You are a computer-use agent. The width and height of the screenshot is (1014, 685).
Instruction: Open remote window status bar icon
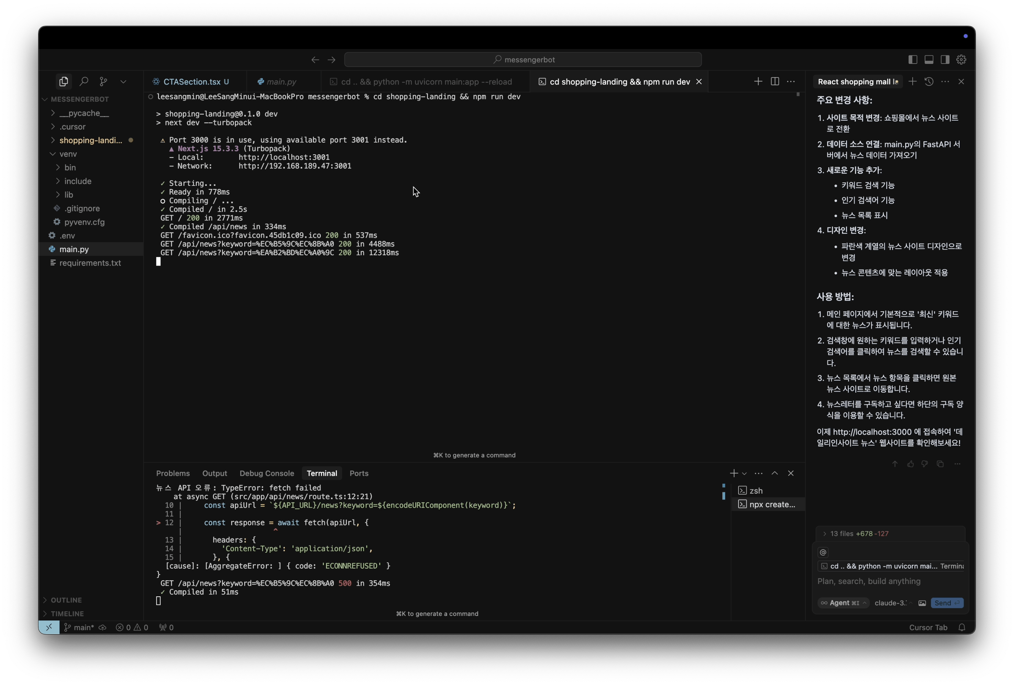49,628
